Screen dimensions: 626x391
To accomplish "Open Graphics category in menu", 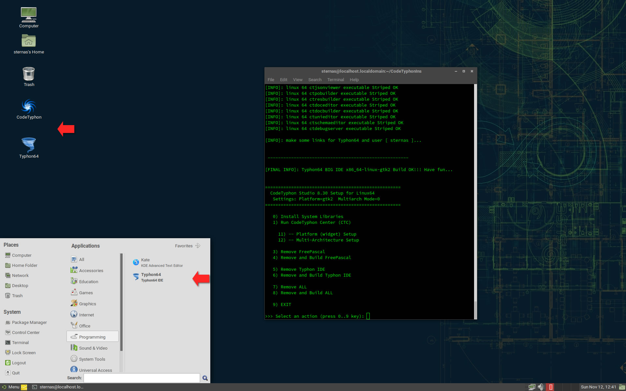I will 93,304.
